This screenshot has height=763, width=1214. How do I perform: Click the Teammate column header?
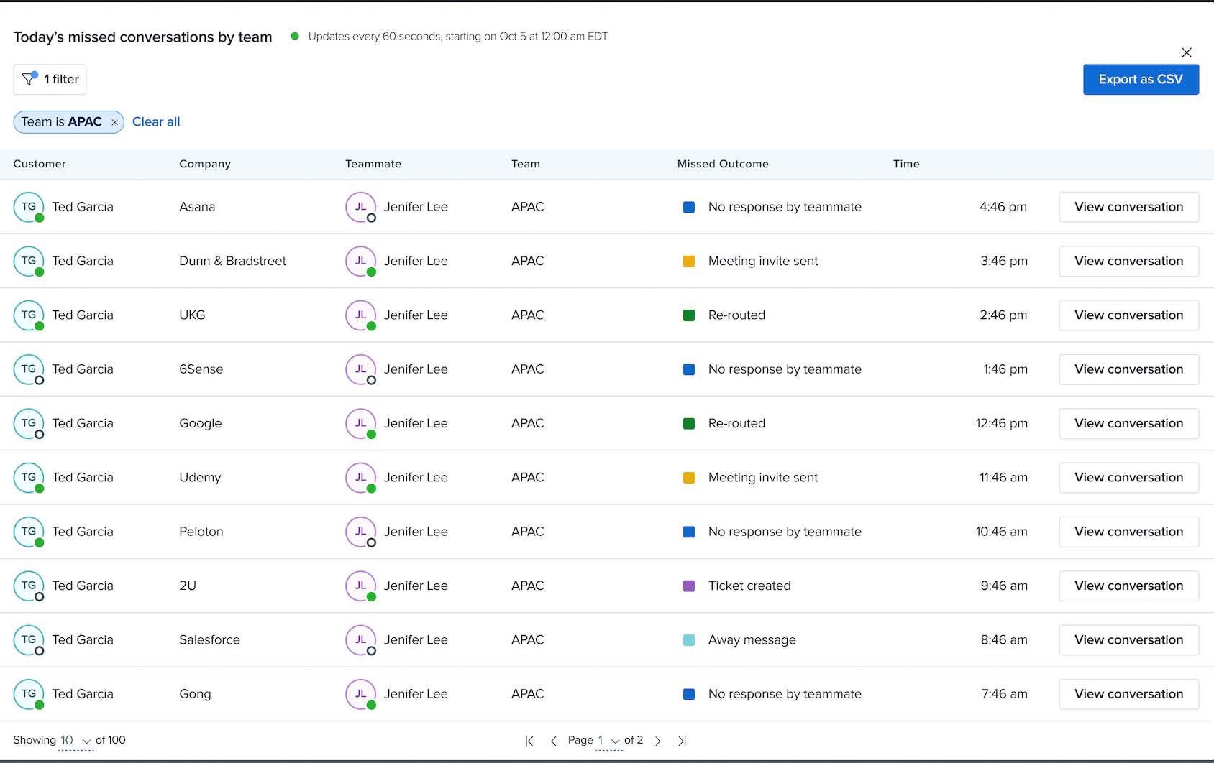point(373,164)
